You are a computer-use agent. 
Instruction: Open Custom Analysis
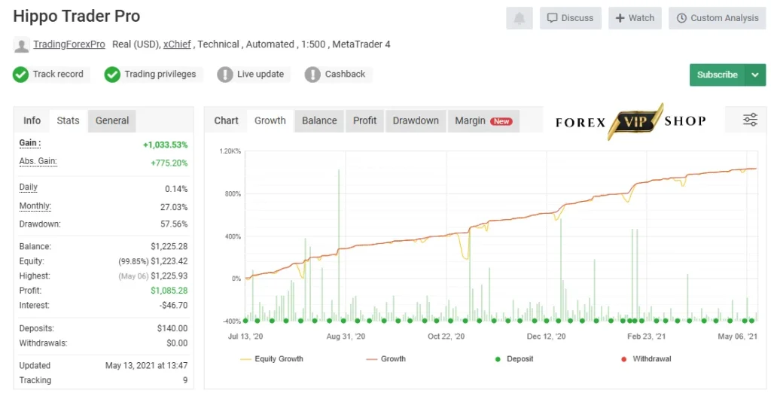coord(717,18)
